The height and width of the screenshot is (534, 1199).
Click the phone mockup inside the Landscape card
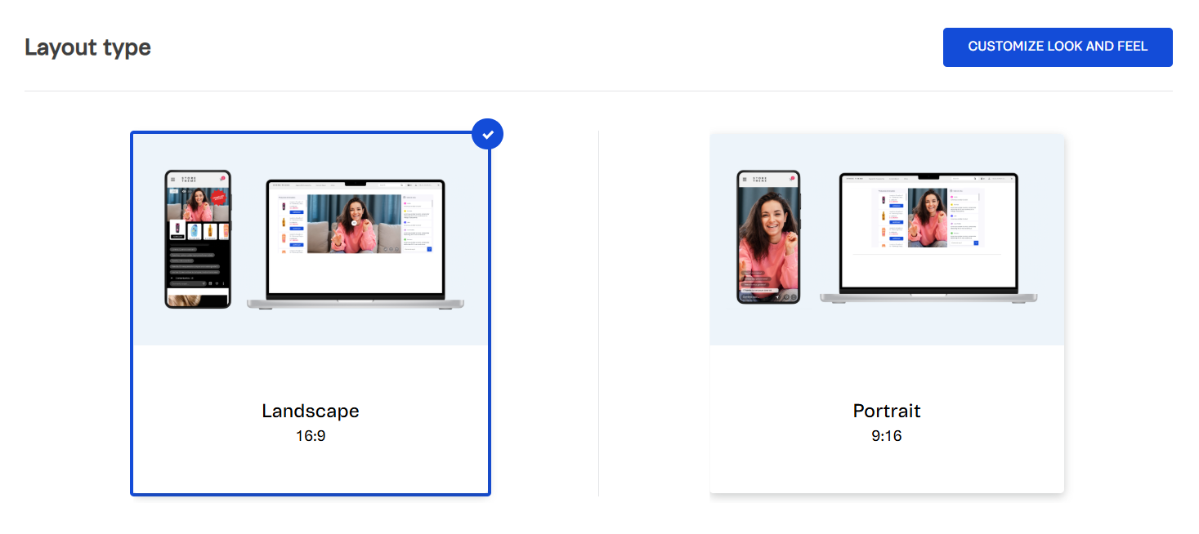198,237
